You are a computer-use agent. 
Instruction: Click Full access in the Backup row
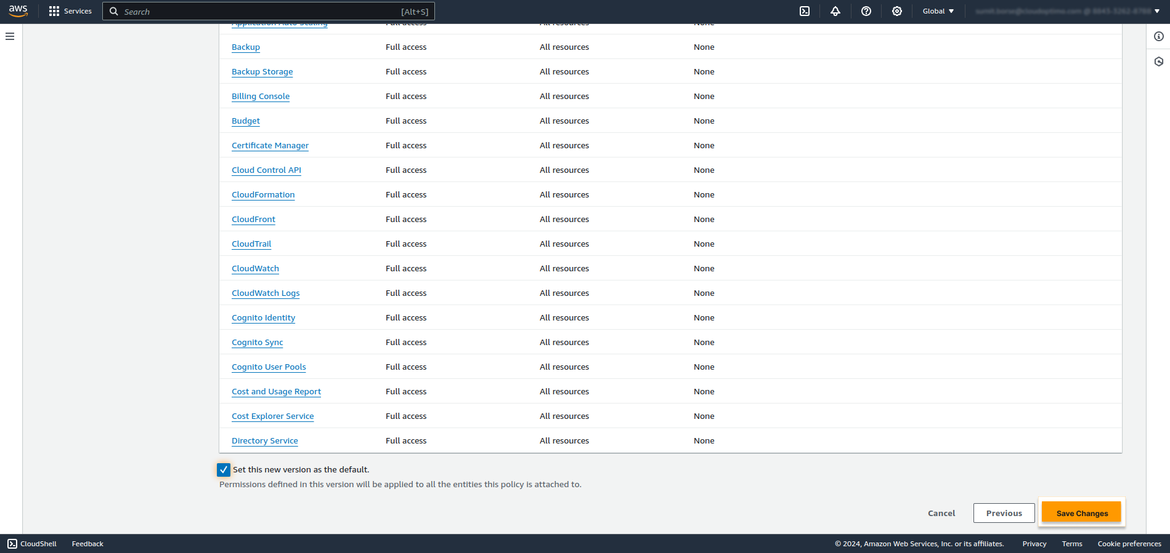click(406, 47)
